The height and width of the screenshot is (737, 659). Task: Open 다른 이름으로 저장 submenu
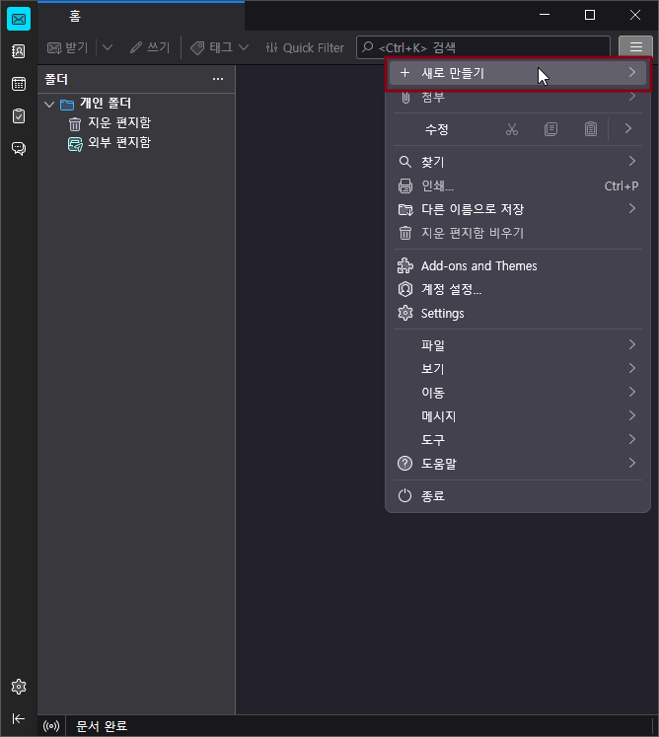(518, 209)
